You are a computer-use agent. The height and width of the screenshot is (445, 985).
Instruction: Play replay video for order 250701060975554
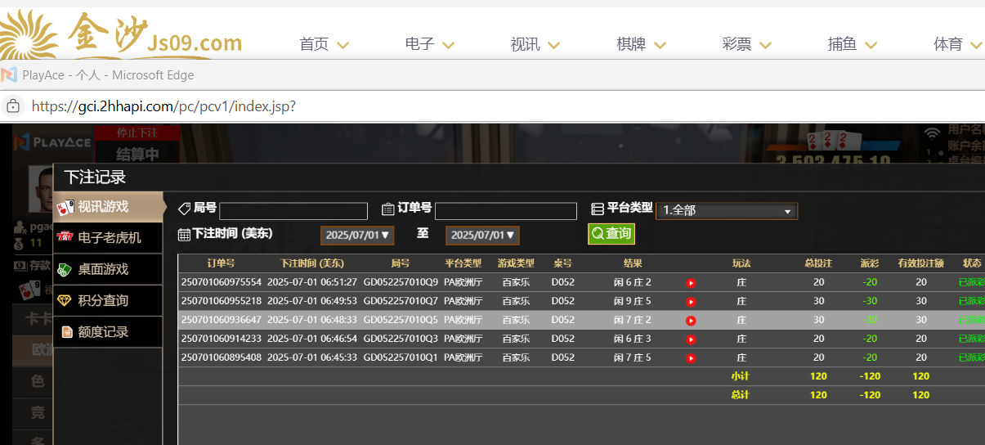point(691,283)
